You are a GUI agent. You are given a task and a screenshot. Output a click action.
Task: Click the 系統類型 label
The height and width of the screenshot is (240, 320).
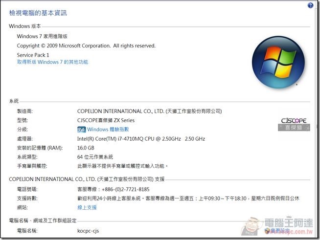[27, 157]
